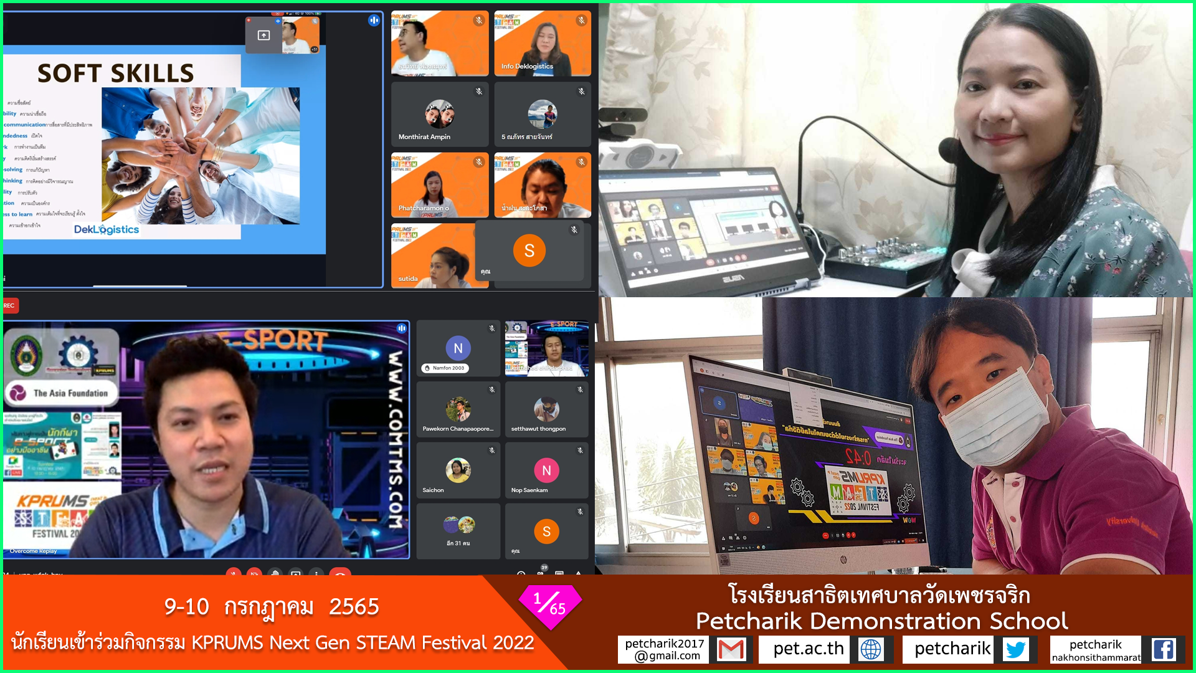Click the muted mic icon on Namfon 2003 tile

click(492, 328)
